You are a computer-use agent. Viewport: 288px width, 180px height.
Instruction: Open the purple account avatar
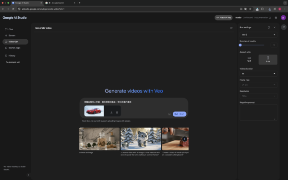(283, 18)
